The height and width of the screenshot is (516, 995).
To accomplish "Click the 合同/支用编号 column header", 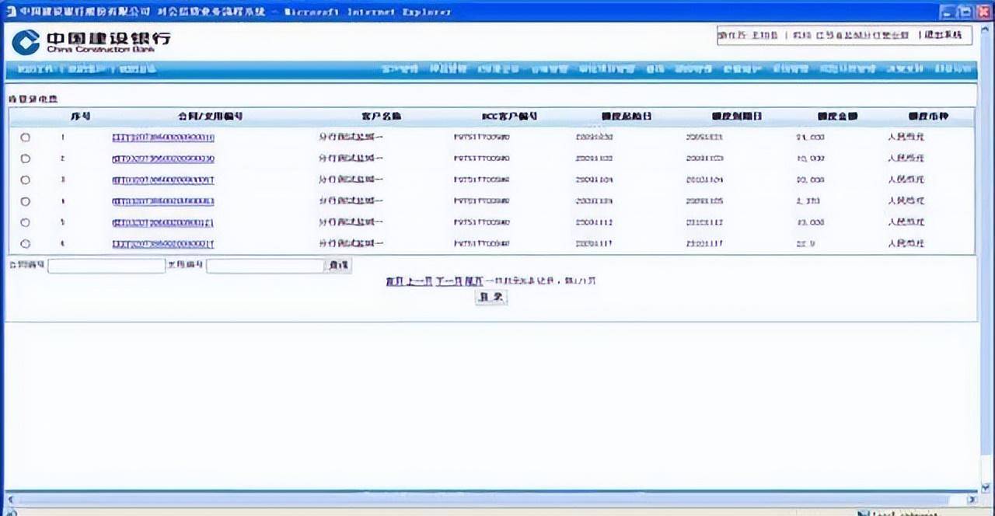I will click(x=211, y=117).
